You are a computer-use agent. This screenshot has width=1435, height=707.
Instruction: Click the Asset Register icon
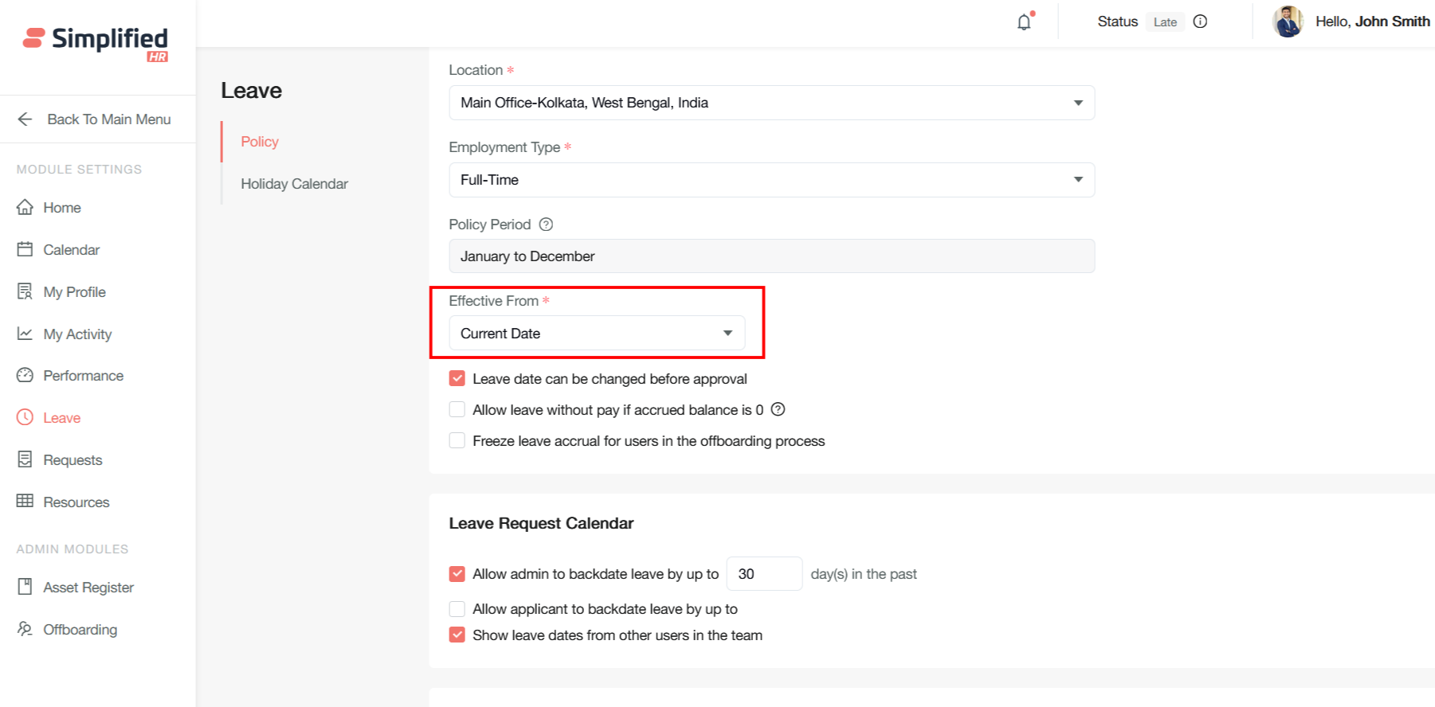coord(25,588)
